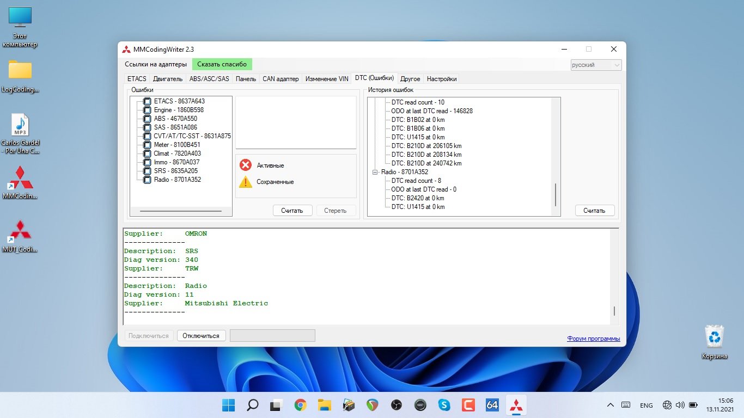Viewport: 744px width, 418px height.
Task: Open taskbar search
Action: (x=253, y=405)
